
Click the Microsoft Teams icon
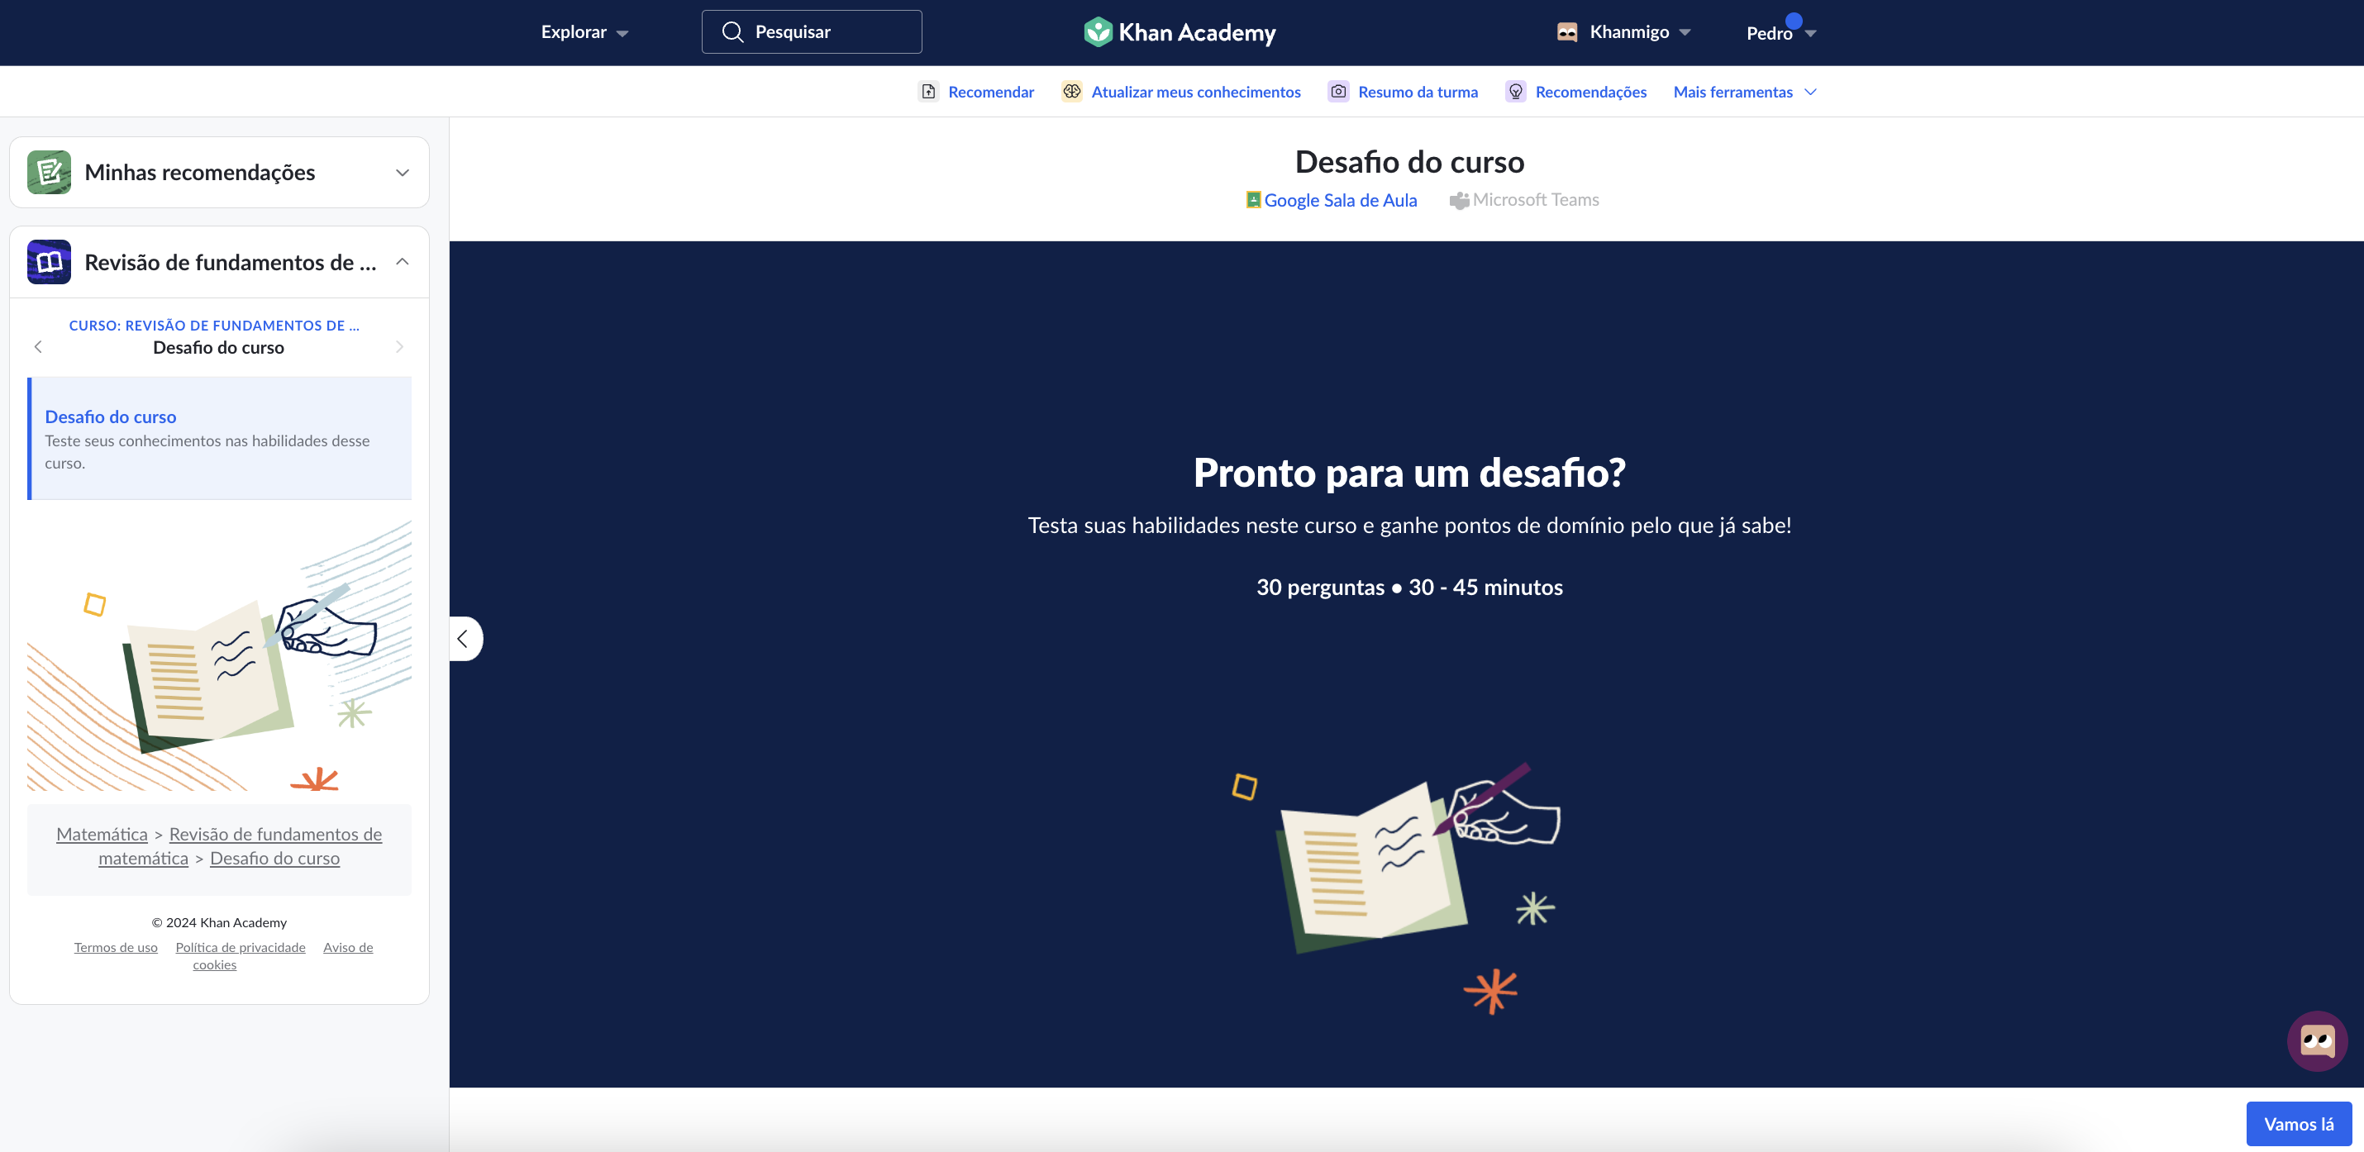(x=1459, y=200)
